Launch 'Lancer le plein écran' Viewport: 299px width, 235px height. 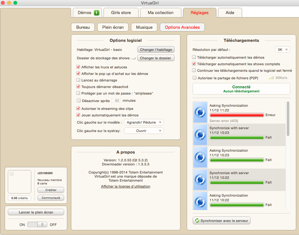pos(36,212)
